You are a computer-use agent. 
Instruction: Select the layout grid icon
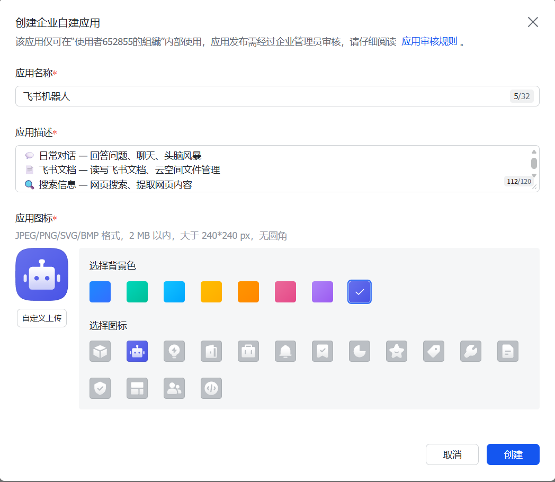pyautogui.click(x=137, y=388)
